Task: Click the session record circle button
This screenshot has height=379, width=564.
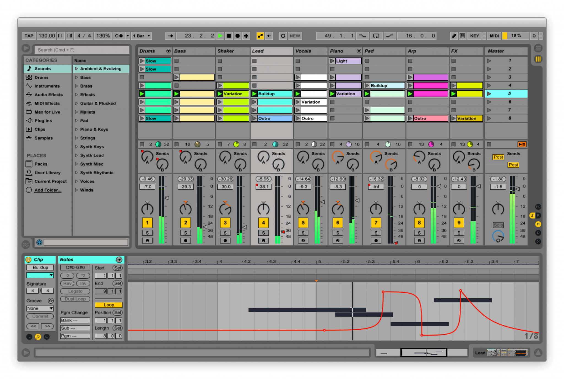Action: tap(237, 36)
